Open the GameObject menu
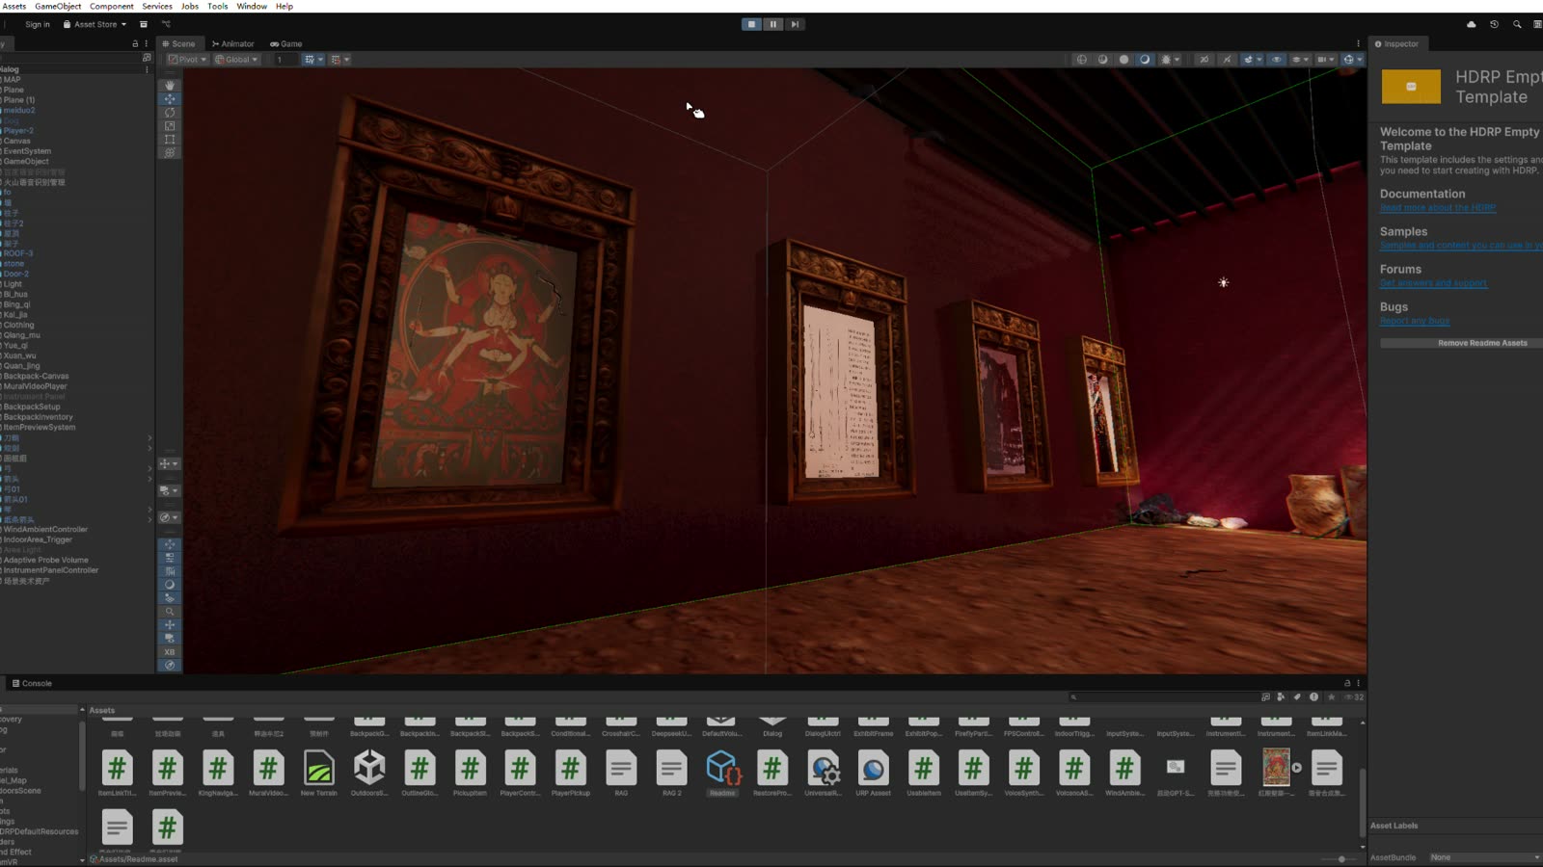The width and height of the screenshot is (1543, 867). (x=58, y=6)
